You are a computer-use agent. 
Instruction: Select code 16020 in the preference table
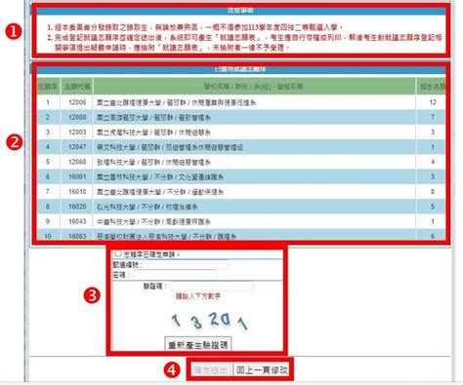[77, 207]
